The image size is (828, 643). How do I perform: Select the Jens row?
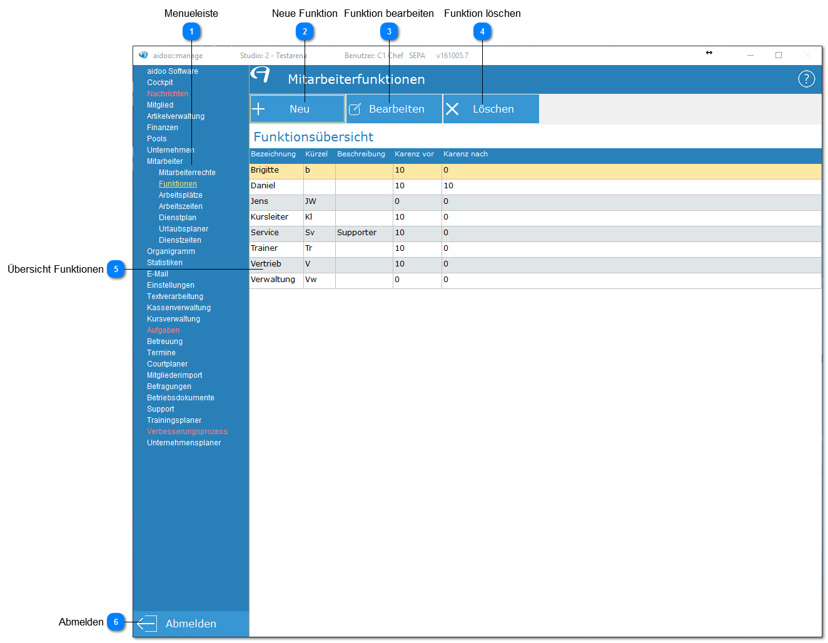535,201
